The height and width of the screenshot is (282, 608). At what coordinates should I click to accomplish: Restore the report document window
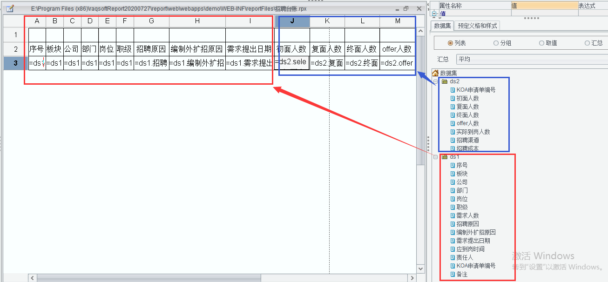(406, 8)
